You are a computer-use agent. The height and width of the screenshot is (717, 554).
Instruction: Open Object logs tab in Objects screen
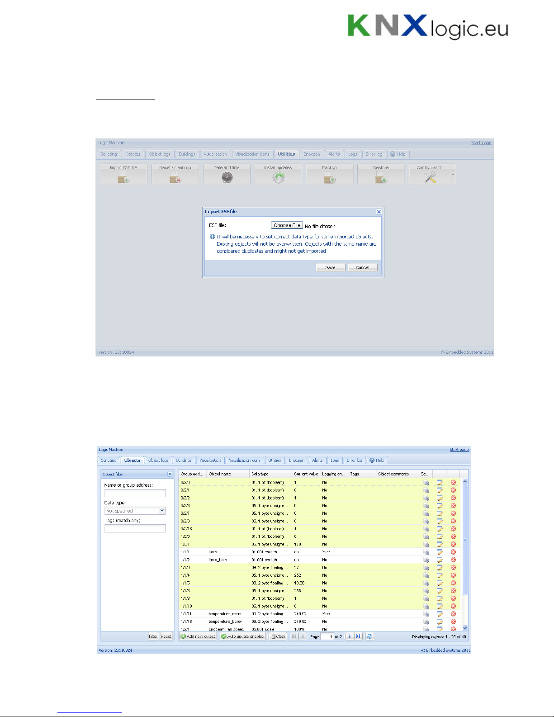[158, 461]
